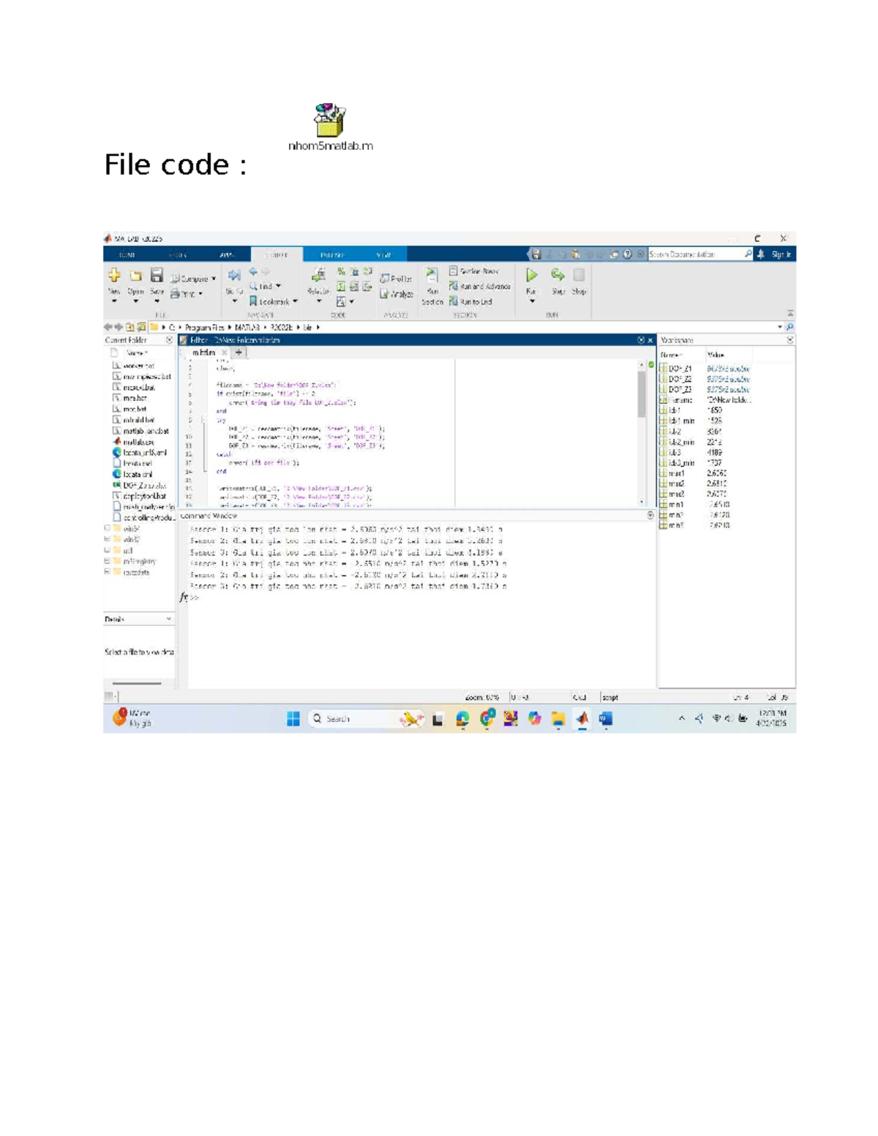878x1136 pixels.
Task: Click the Program Files path segment
Action: tap(204, 328)
